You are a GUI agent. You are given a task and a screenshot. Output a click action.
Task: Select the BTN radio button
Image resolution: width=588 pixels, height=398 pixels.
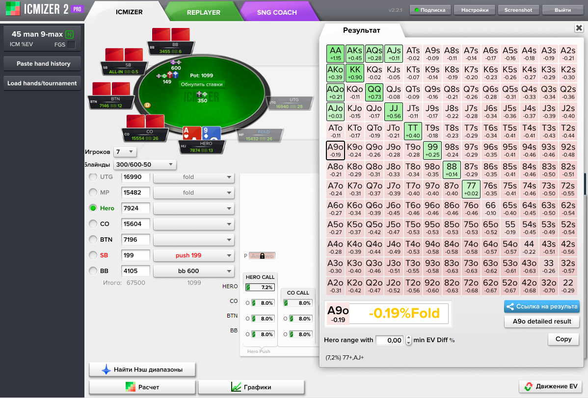tap(93, 240)
